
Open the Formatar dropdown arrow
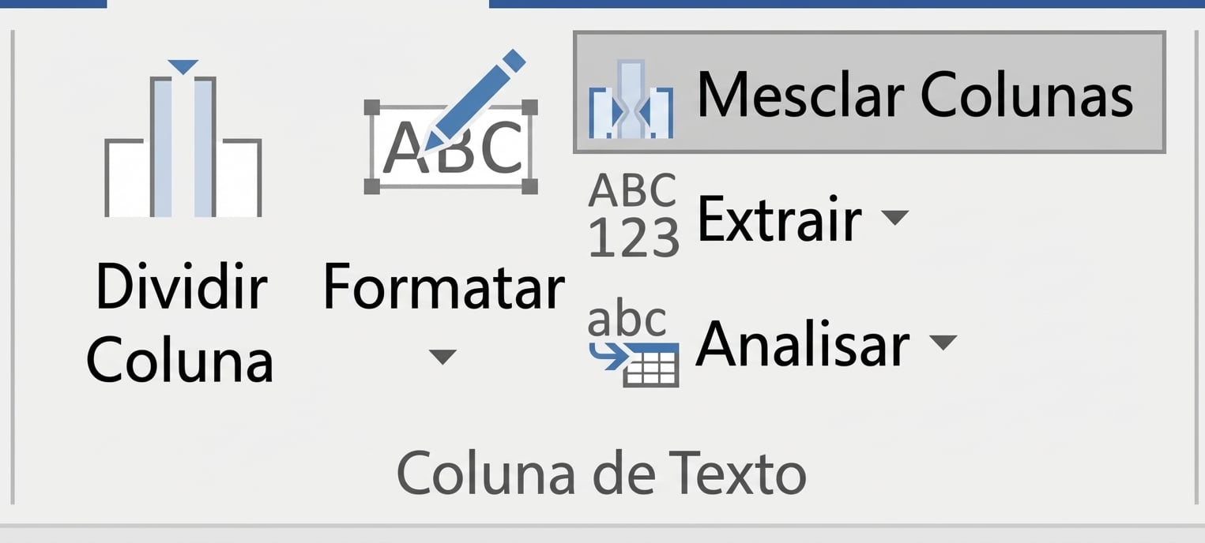[444, 358]
